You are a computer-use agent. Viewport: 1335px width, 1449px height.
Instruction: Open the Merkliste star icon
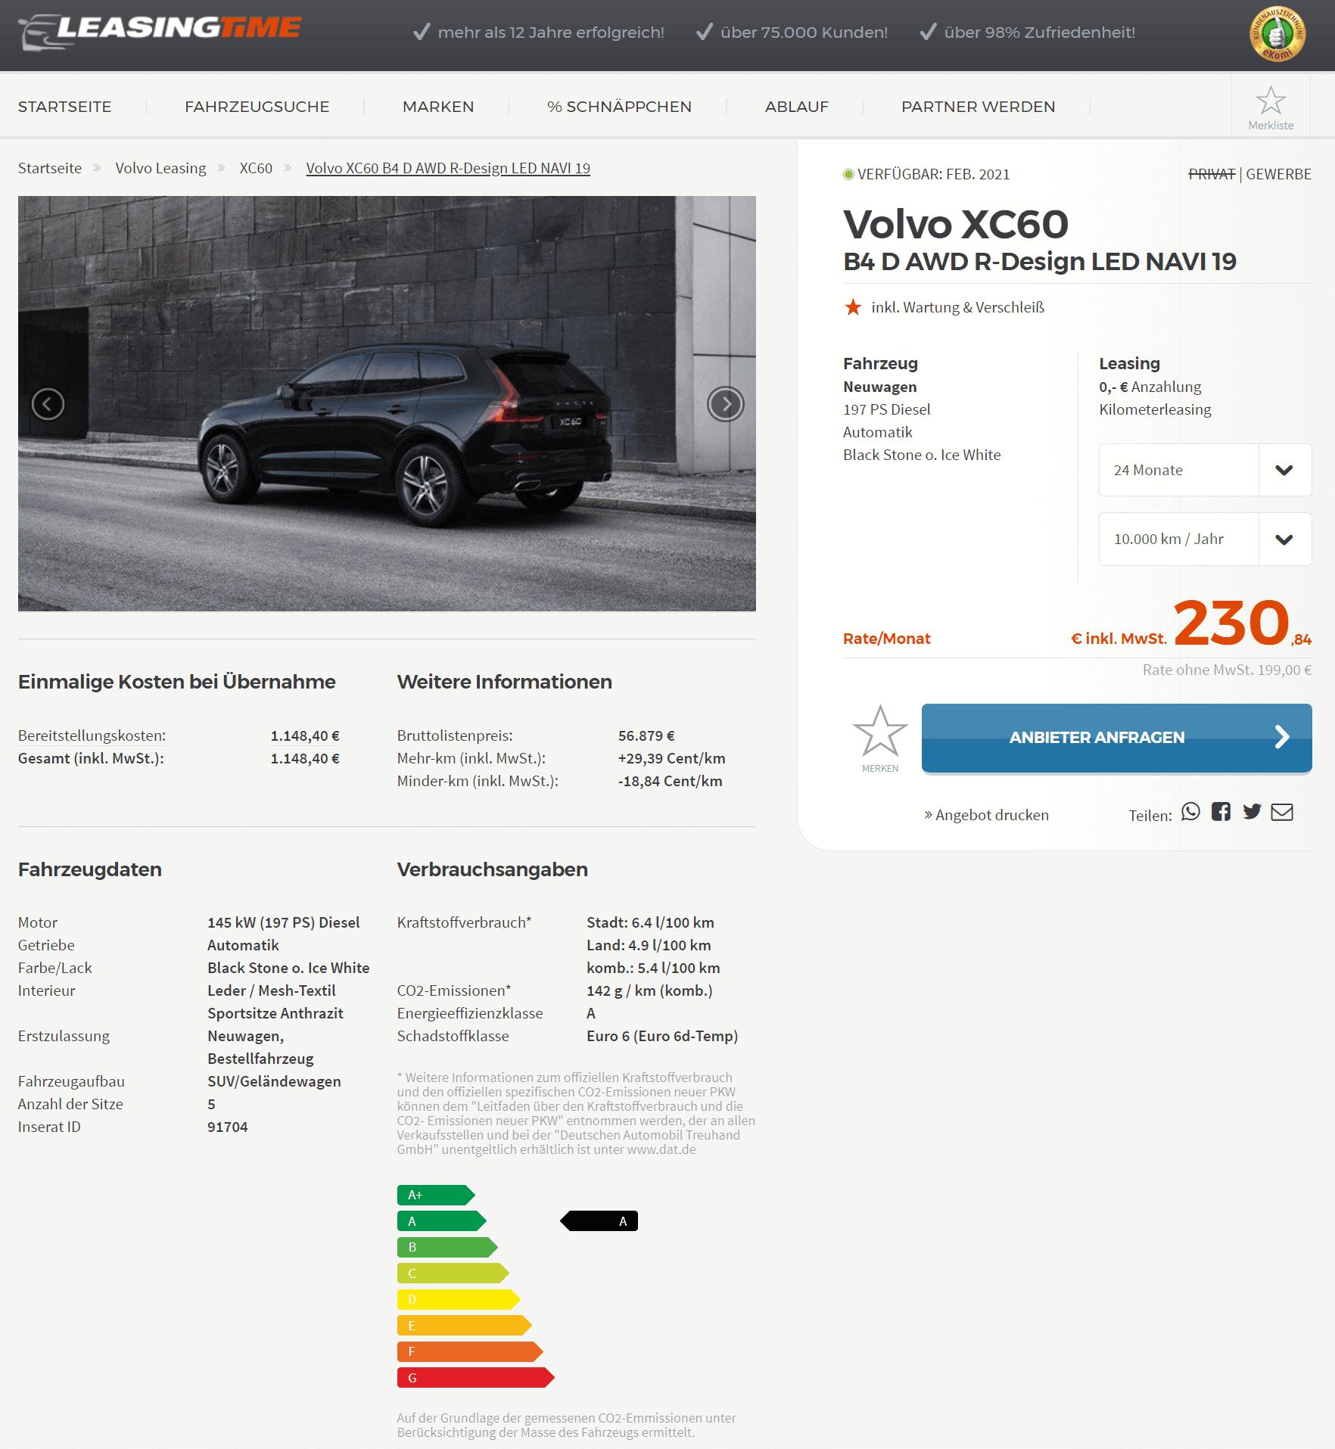[x=1271, y=101]
